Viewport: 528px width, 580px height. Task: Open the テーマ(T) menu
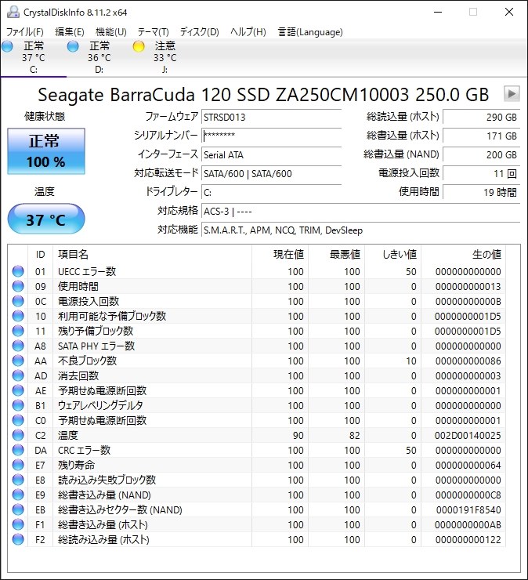[153, 32]
